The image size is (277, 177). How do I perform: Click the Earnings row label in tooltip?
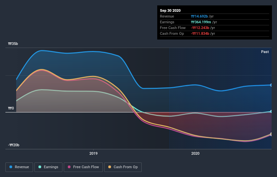(x=167, y=22)
